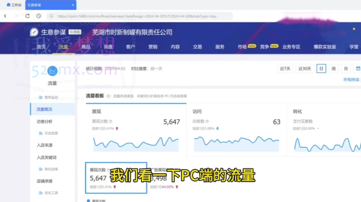
Task: Choose 月 granularity button
Action: 346,69
